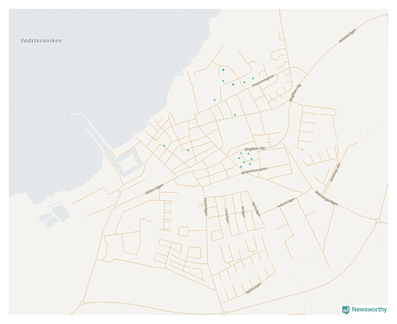Viewport: 397px width, 324px height.
Task: Select the Skänningevägen road label
Action: tap(326, 198)
